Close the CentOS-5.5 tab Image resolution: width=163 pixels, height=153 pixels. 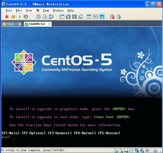(49, 24)
